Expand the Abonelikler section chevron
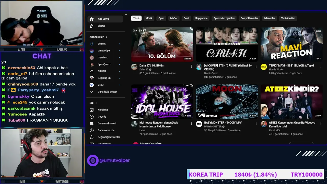Viewport: 327px width, 184px height. pos(106,37)
